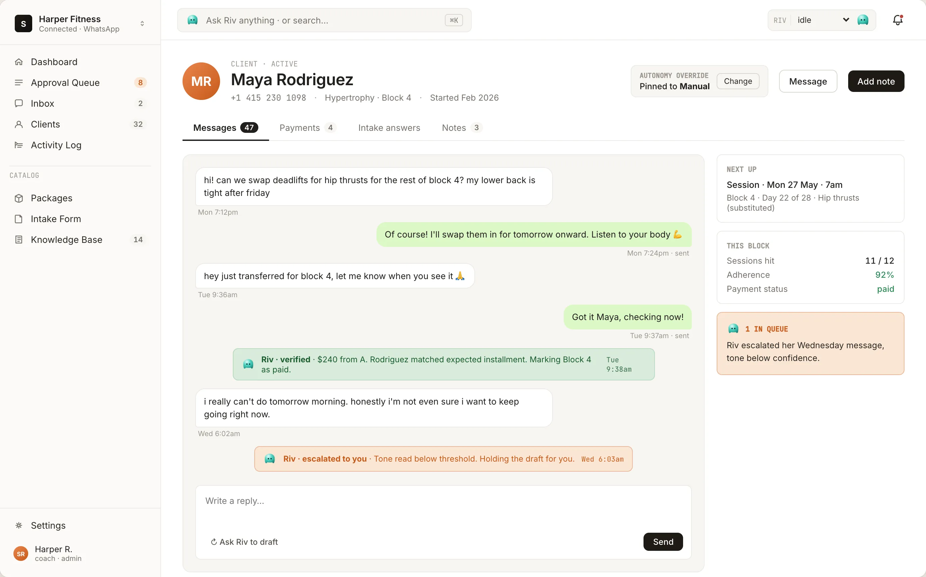Click the Approval Queue badge showing 8
This screenshot has width=926, height=577.
click(140, 83)
